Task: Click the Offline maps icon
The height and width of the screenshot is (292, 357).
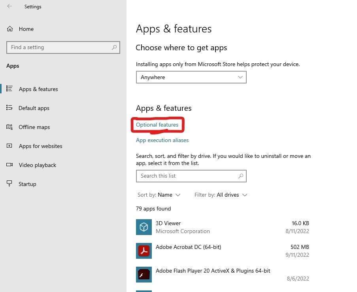Action: coord(9,127)
